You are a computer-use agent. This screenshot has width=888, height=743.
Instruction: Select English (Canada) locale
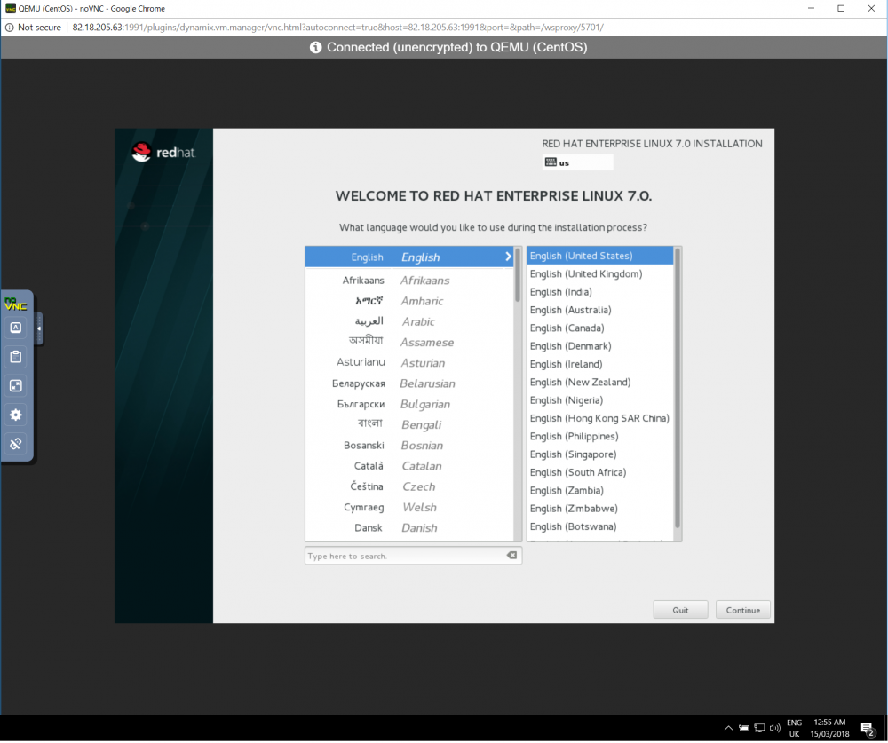click(x=599, y=328)
